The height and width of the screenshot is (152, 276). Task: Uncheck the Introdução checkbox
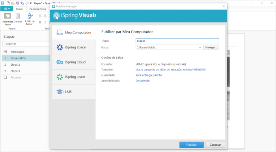[x=5, y=52]
